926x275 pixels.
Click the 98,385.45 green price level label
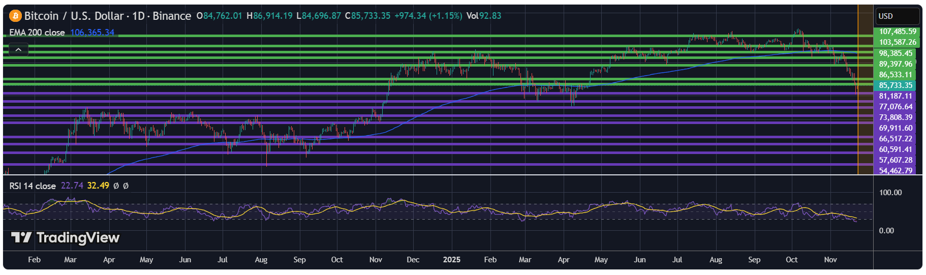[896, 53]
